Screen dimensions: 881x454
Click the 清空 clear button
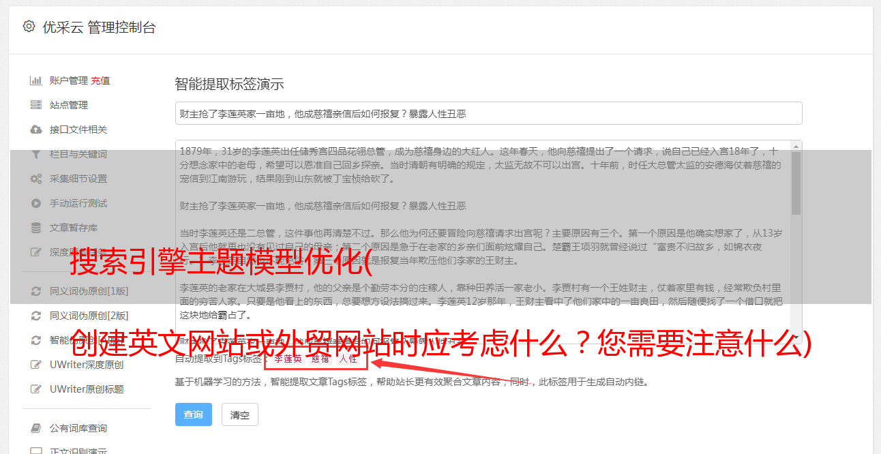pos(240,414)
